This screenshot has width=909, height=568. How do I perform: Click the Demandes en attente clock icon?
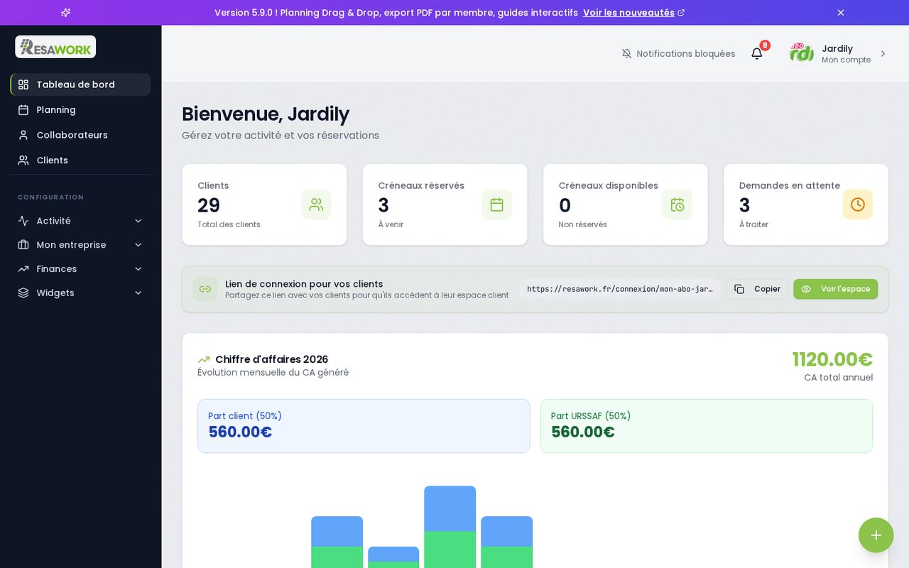tap(858, 204)
